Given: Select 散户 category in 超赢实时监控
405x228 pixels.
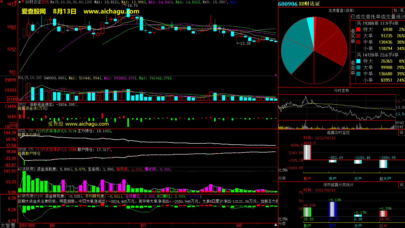Looking at the screenshot, I should point(307,179).
